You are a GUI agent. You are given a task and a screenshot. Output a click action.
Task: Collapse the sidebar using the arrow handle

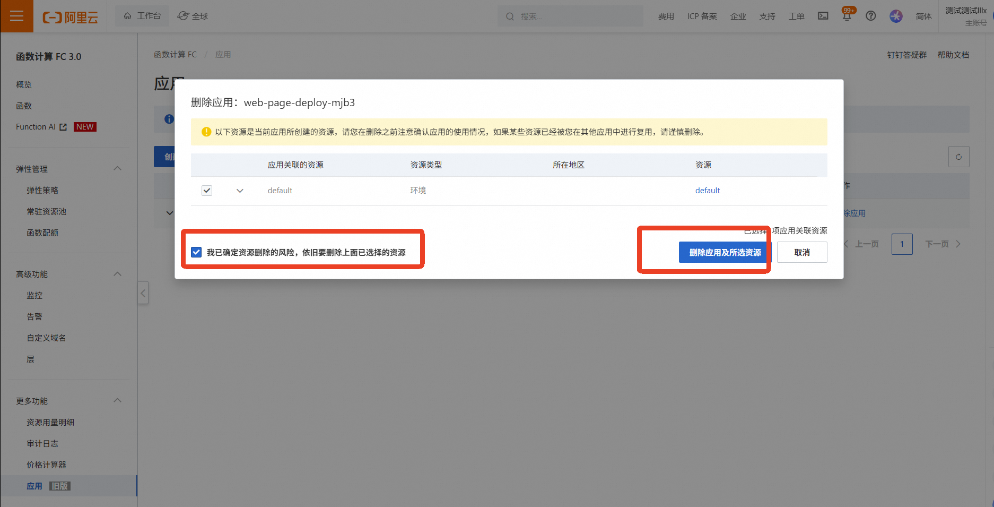click(x=143, y=293)
